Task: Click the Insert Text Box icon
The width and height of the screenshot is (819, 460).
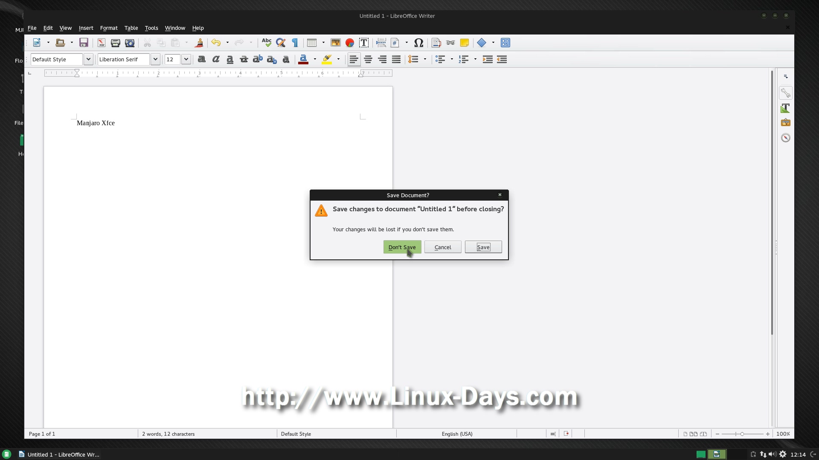Action: click(x=364, y=43)
